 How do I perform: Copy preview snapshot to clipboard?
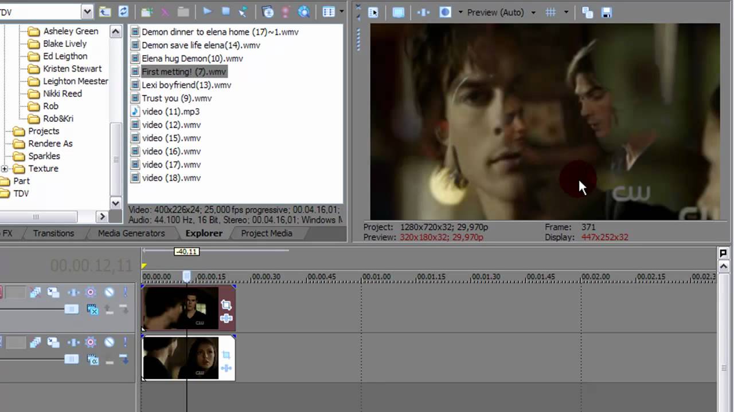587,12
